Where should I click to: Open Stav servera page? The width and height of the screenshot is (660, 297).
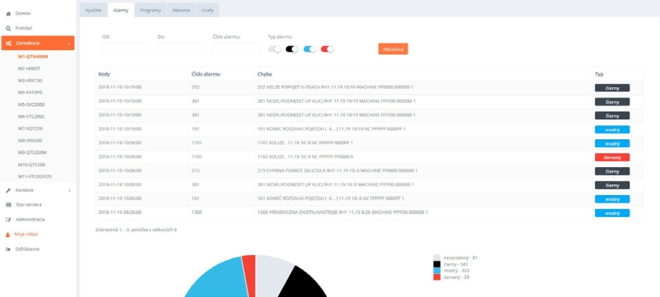coord(29,205)
